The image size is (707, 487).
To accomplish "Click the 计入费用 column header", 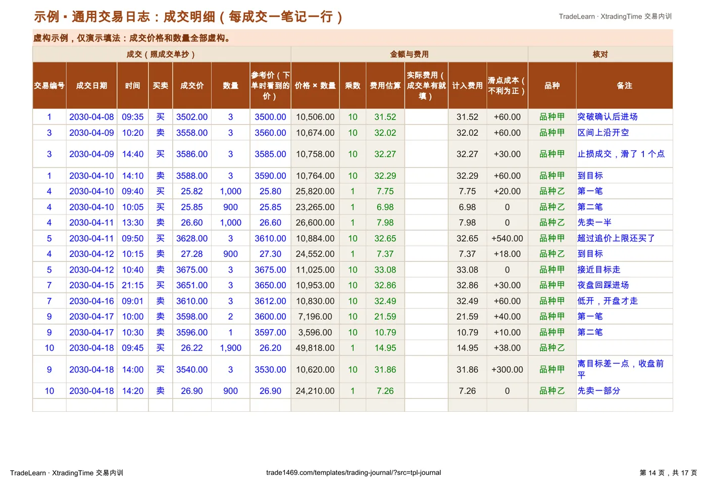I will coord(467,86).
